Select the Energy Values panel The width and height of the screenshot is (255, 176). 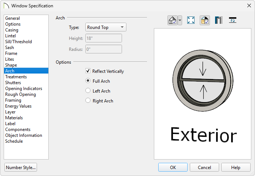tap(26, 106)
